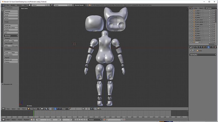The width and height of the screenshot is (218, 122).
Task: Click the Mirror button
Action: (x=11, y=19)
